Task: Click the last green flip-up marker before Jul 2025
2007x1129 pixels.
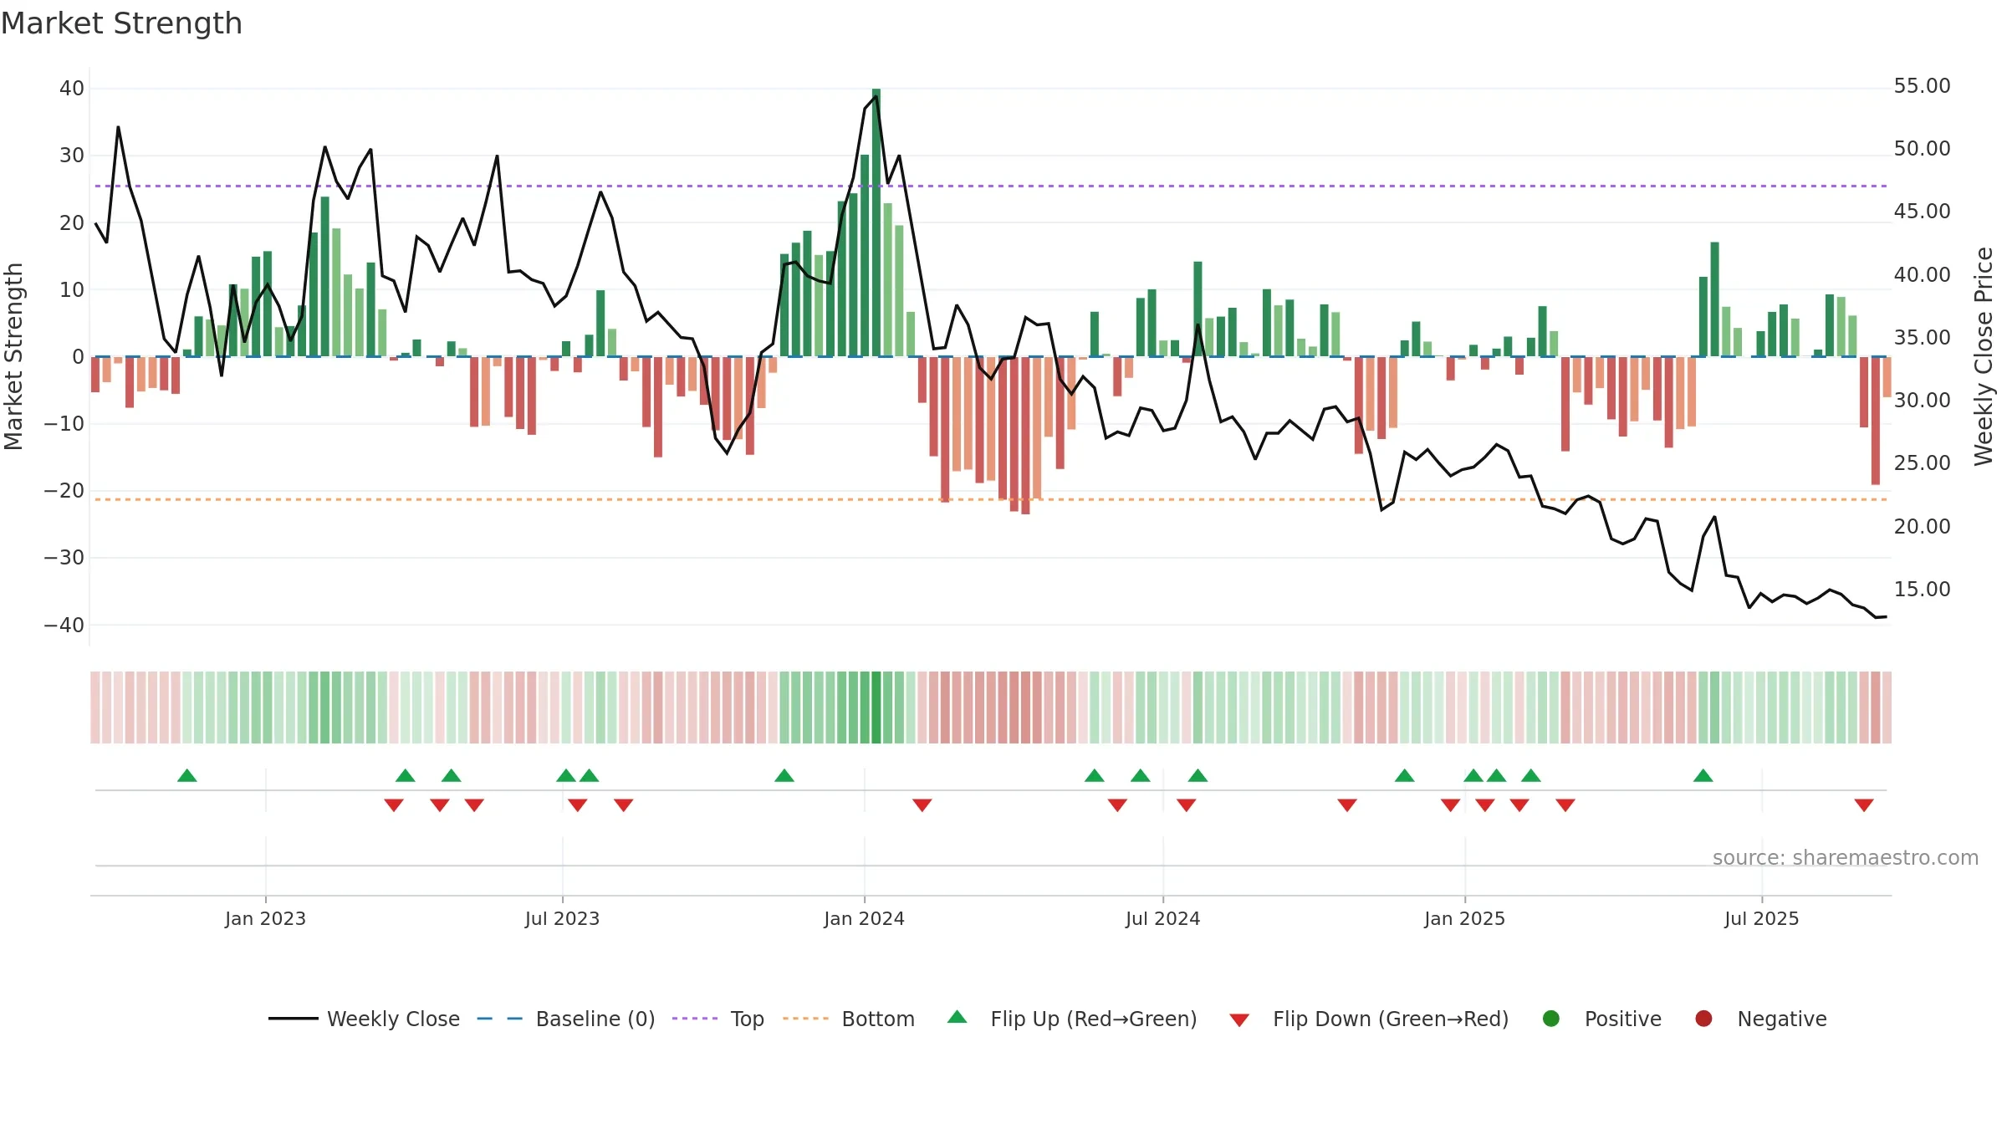Action: (x=1703, y=775)
